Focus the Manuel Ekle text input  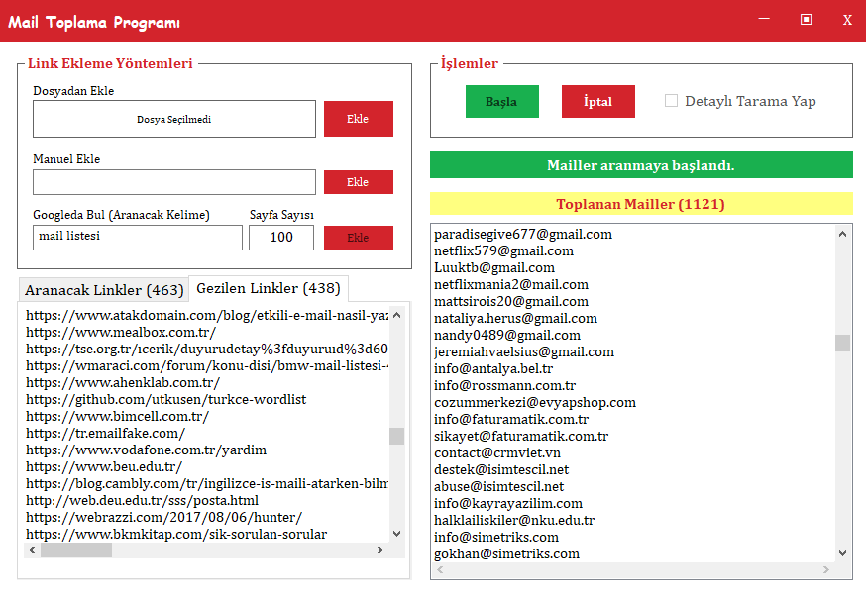pyautogui.click(x=174, y=182)
